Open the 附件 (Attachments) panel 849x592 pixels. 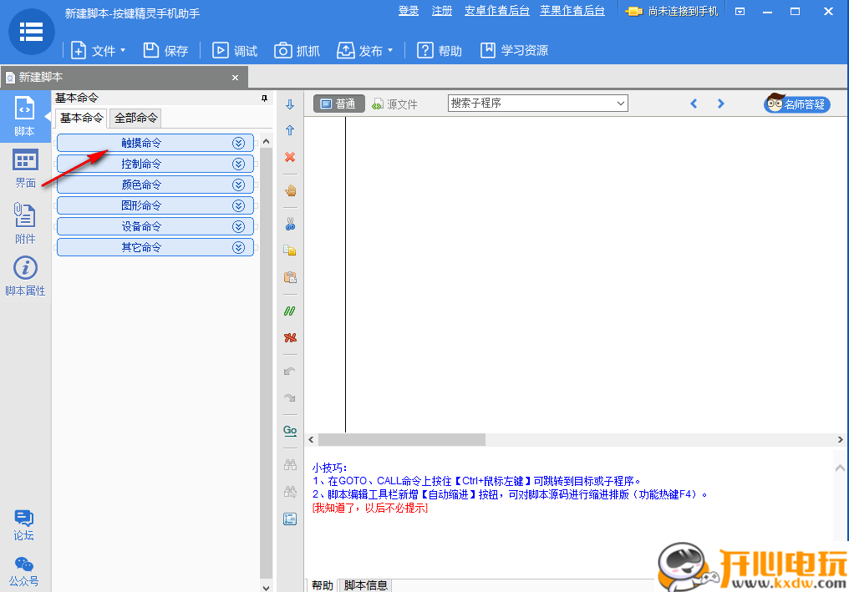[x=24, y=221]
